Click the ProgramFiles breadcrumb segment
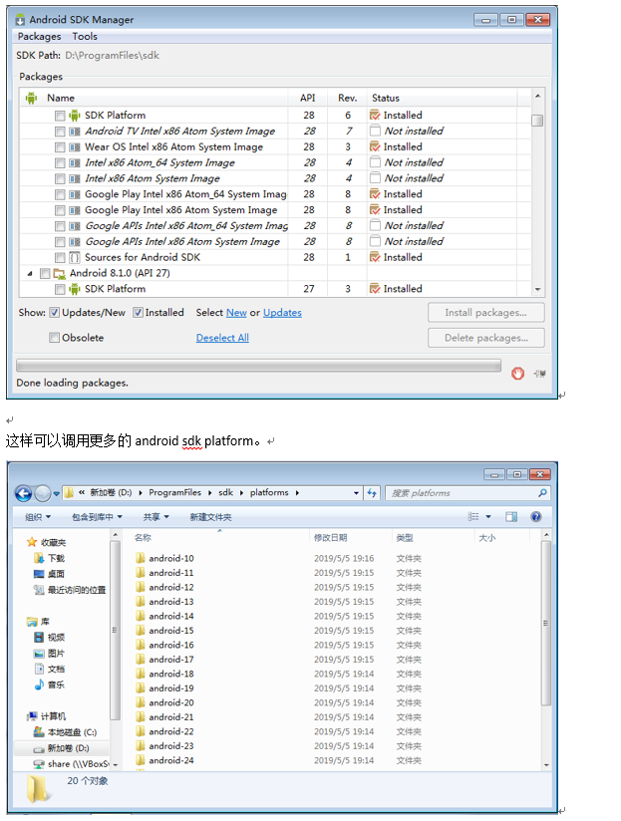The image size is (621, 821). (x=174, y=493)
